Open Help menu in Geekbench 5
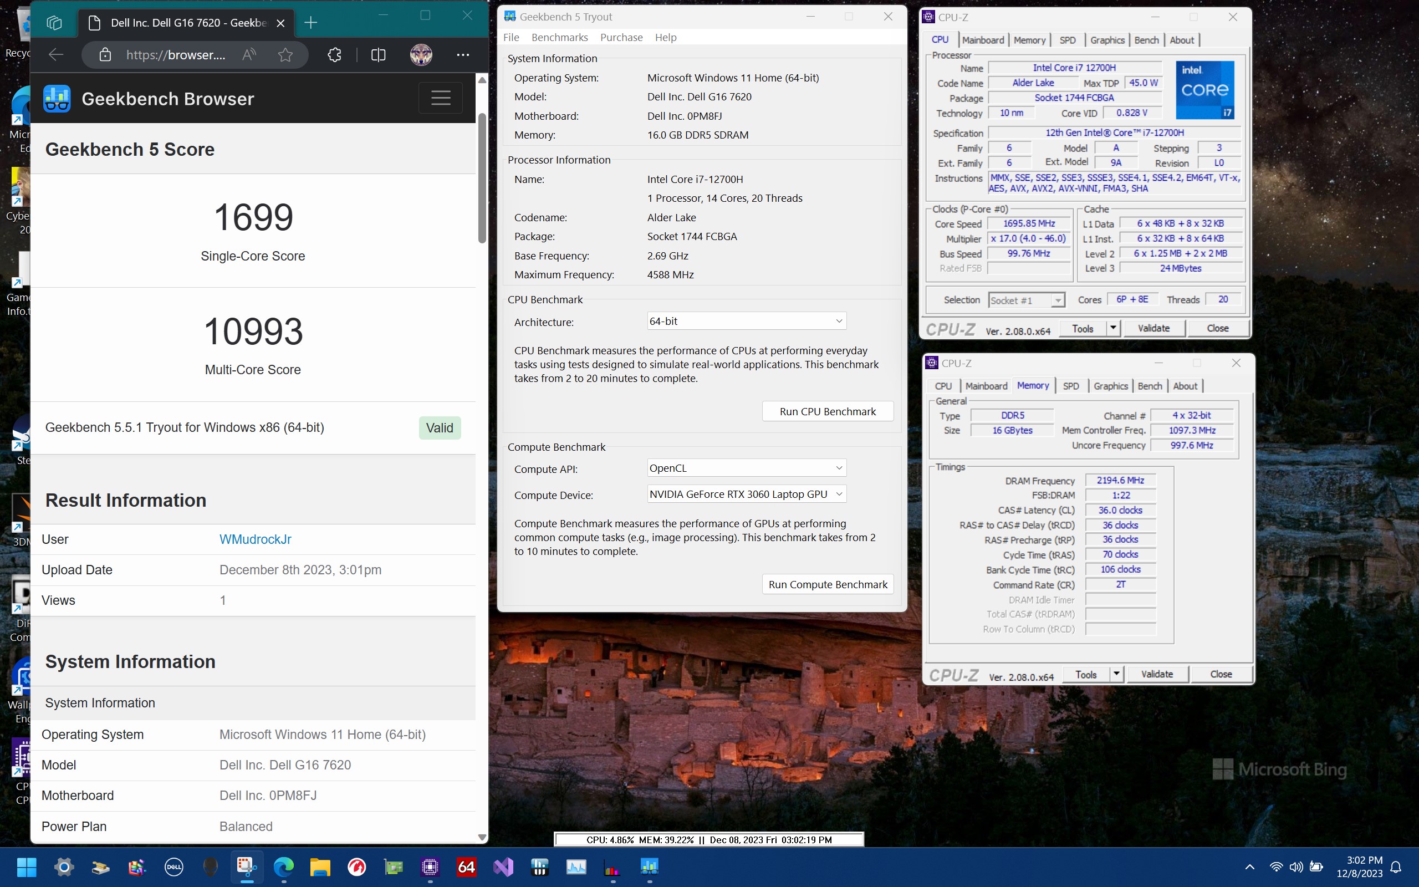The width and height of the screenshot is (1419, 887). click(x=666, y=37)
